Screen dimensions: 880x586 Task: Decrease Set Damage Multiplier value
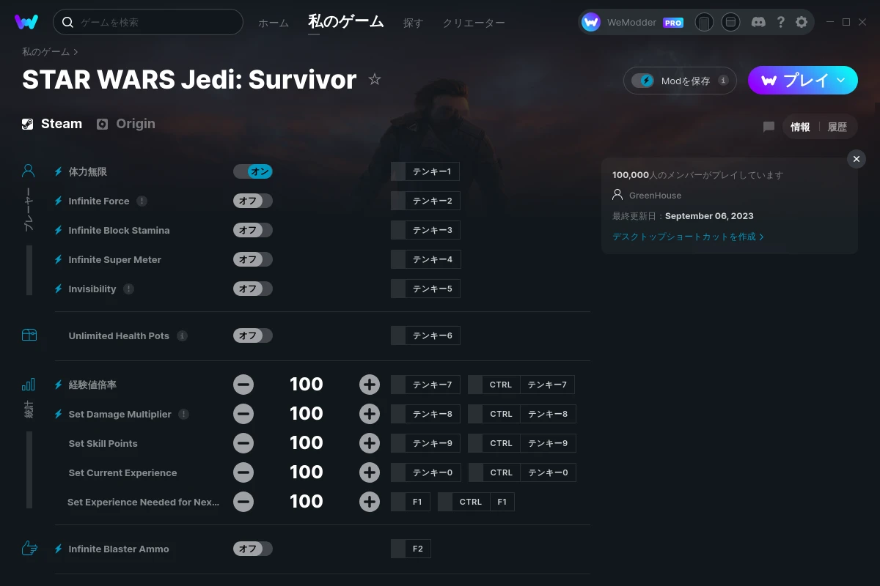(243, 414)
